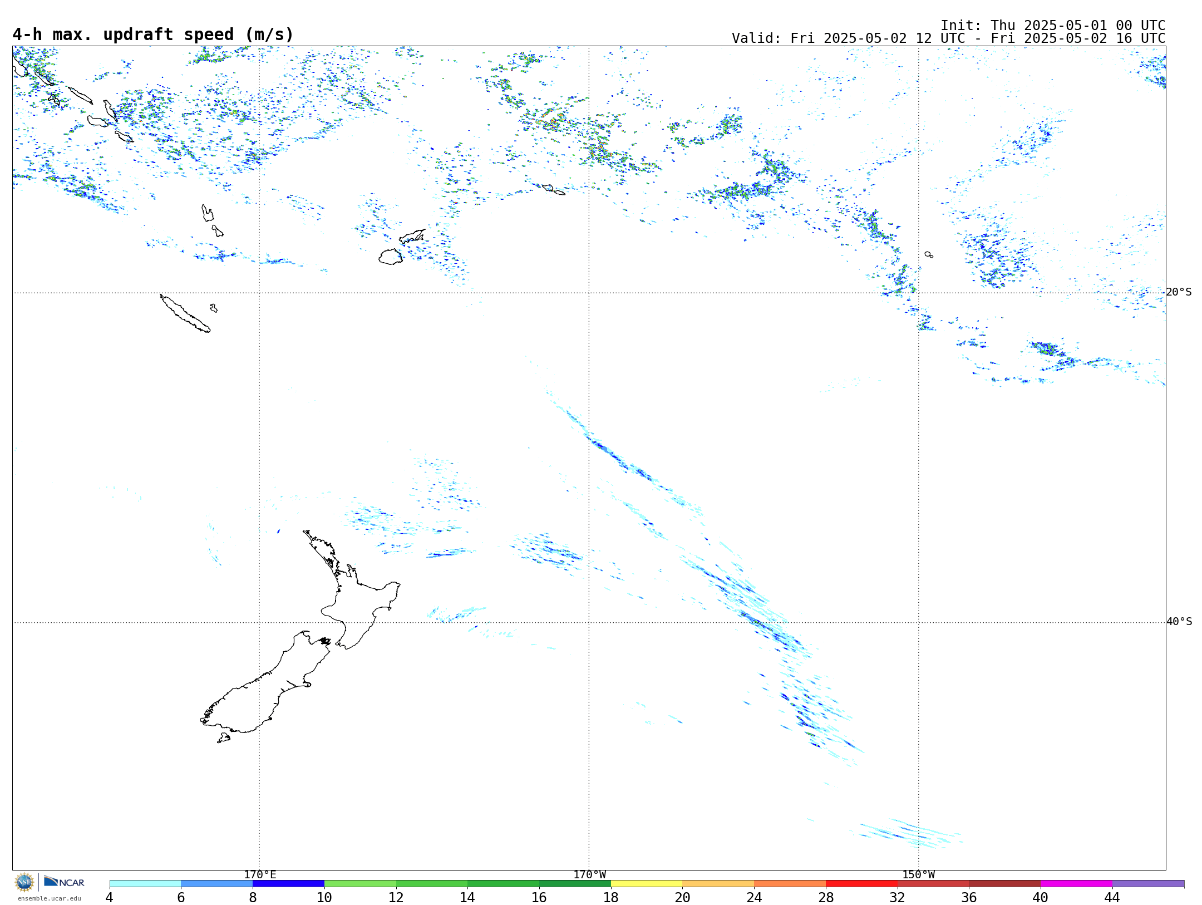Screen dimensions: 1202x905
Task: Click the NSF logo icon
Action: tap(24, 882)
